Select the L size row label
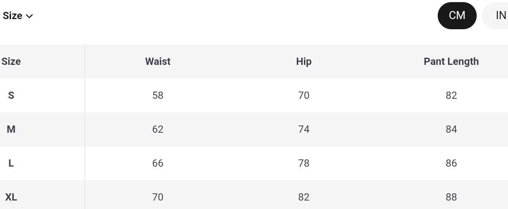508x209 pixels. (x=11, y=163)
